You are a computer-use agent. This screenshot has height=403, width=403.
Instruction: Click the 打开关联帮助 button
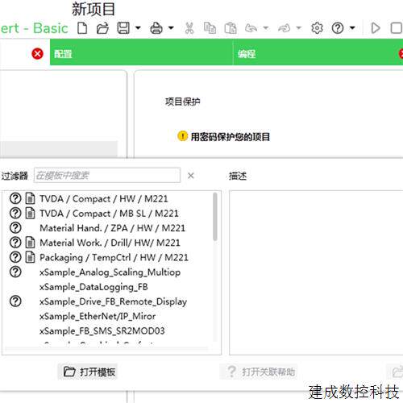point(259,372)
